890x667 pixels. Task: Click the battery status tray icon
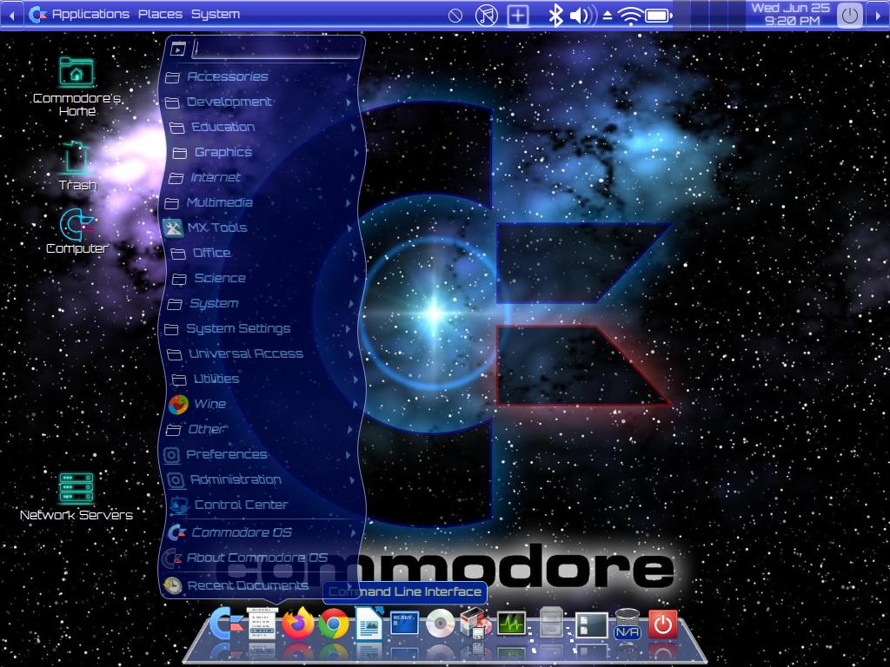[x=658, y=16]
